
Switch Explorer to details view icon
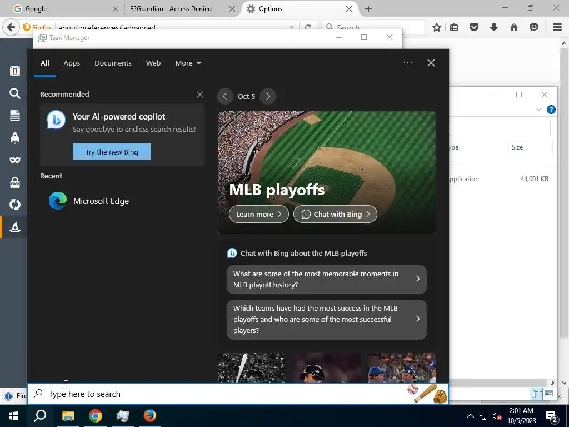[x=537, y=394]
